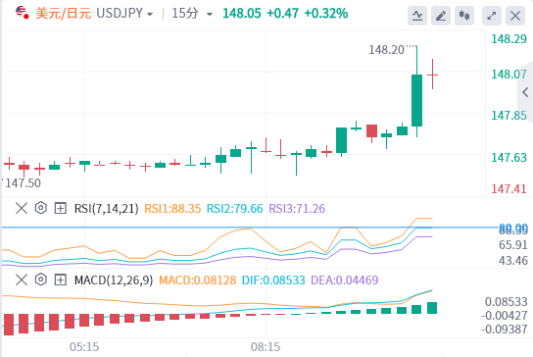Select the tall green candle near 148.20
This screenshot has width=533, height=357.
point(416,100)
